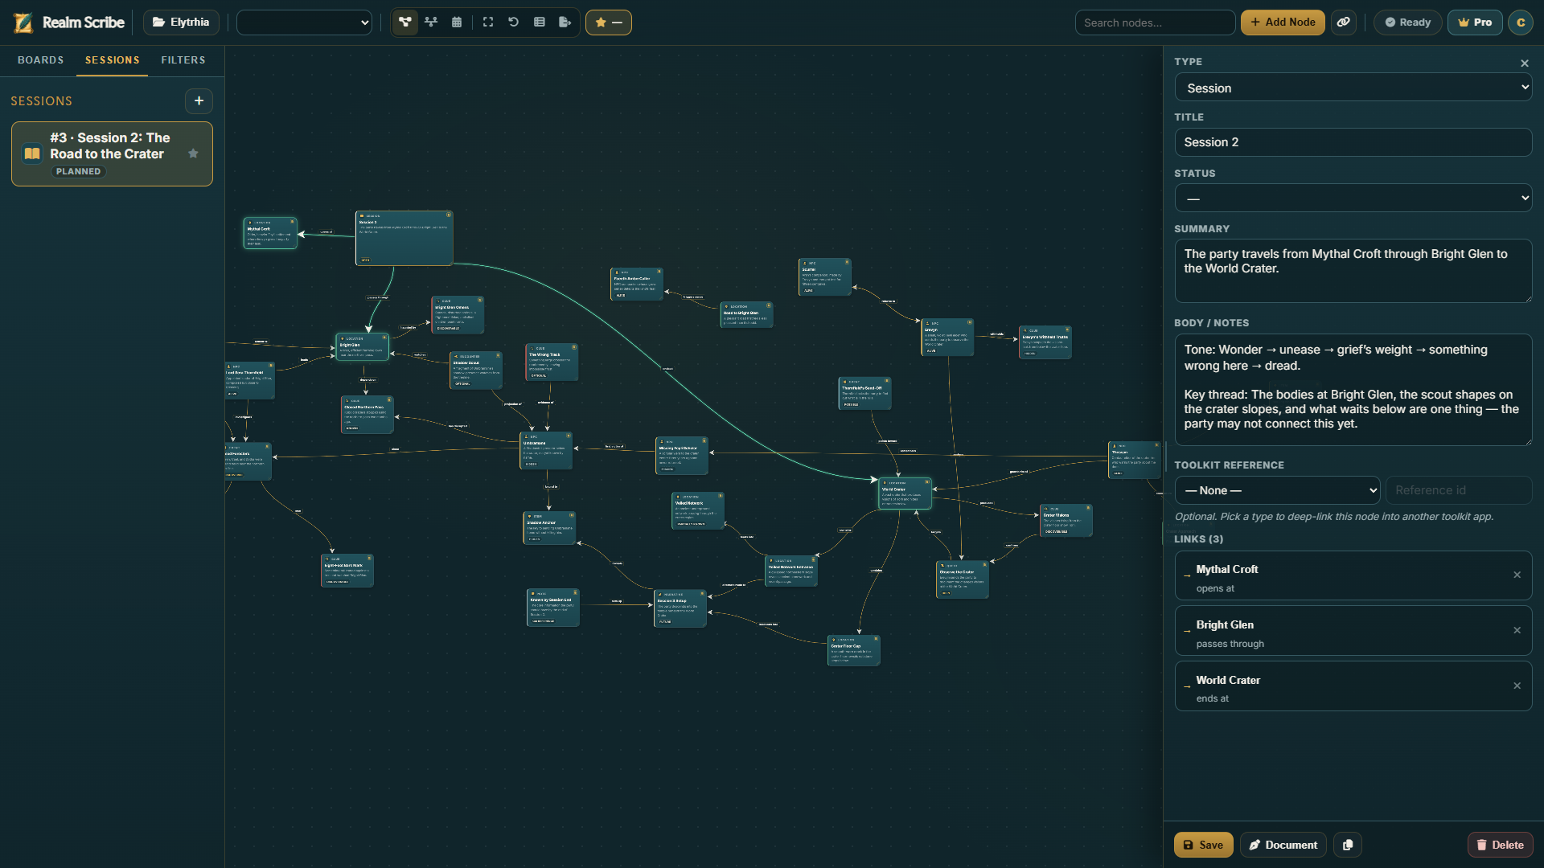The width and height of the screenshot is (1544, 868).
Task: Open the Filters tab
Action: pyautogui.click(x=183, y=60)
